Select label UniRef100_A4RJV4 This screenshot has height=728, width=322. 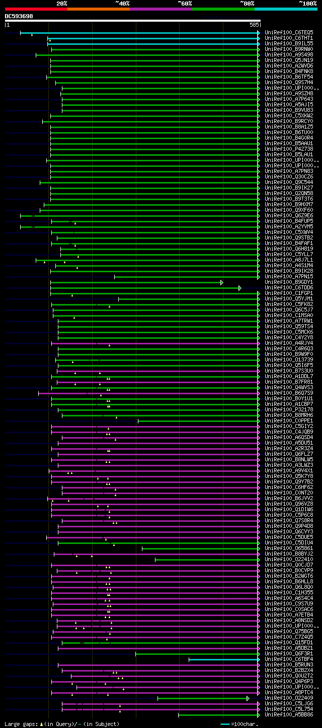pyautogui.click(x=289, y=343)
